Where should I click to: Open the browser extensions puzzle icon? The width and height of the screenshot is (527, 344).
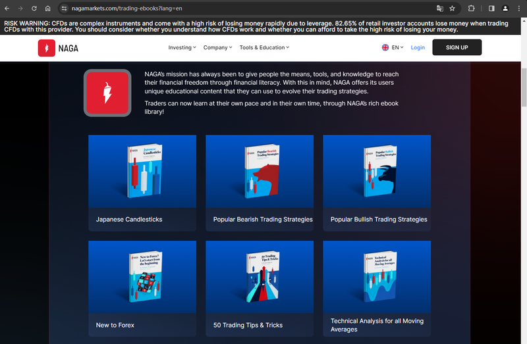(x=471, y=9)
